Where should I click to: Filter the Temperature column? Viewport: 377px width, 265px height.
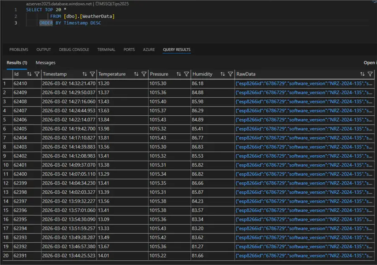(144, 74)
